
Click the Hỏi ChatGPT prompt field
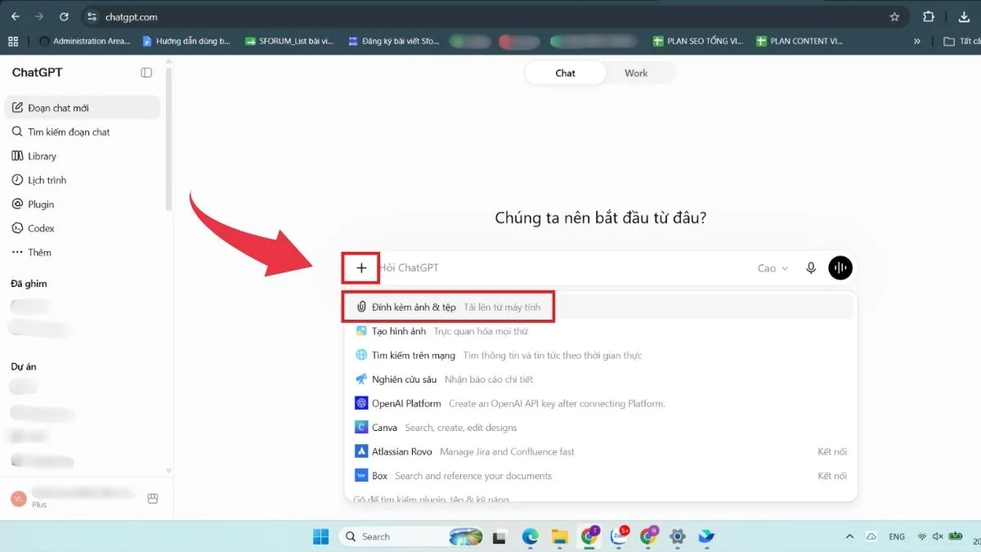(x=564, y=267)
